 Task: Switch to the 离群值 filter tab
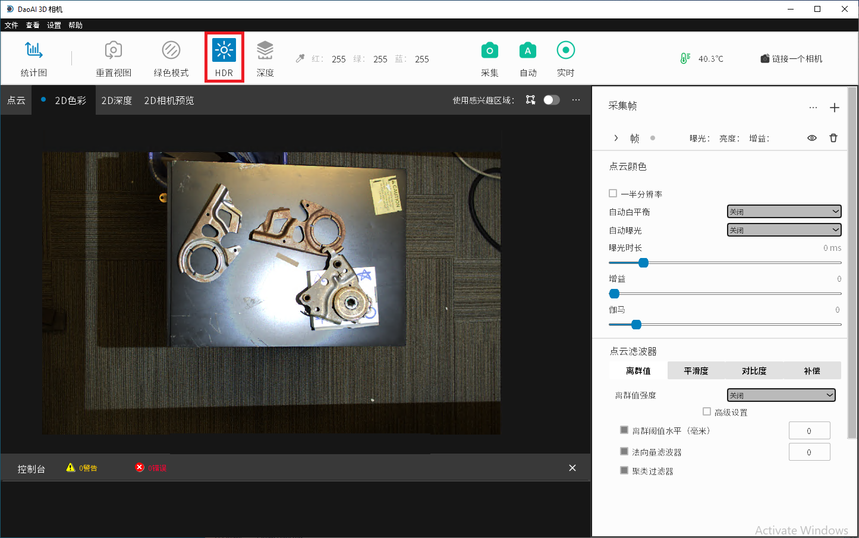click(638, 370)
